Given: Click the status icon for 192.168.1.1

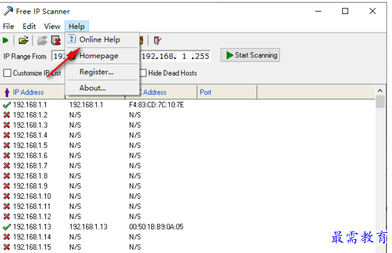Looking at the screenshot, I should pos(7,105).
